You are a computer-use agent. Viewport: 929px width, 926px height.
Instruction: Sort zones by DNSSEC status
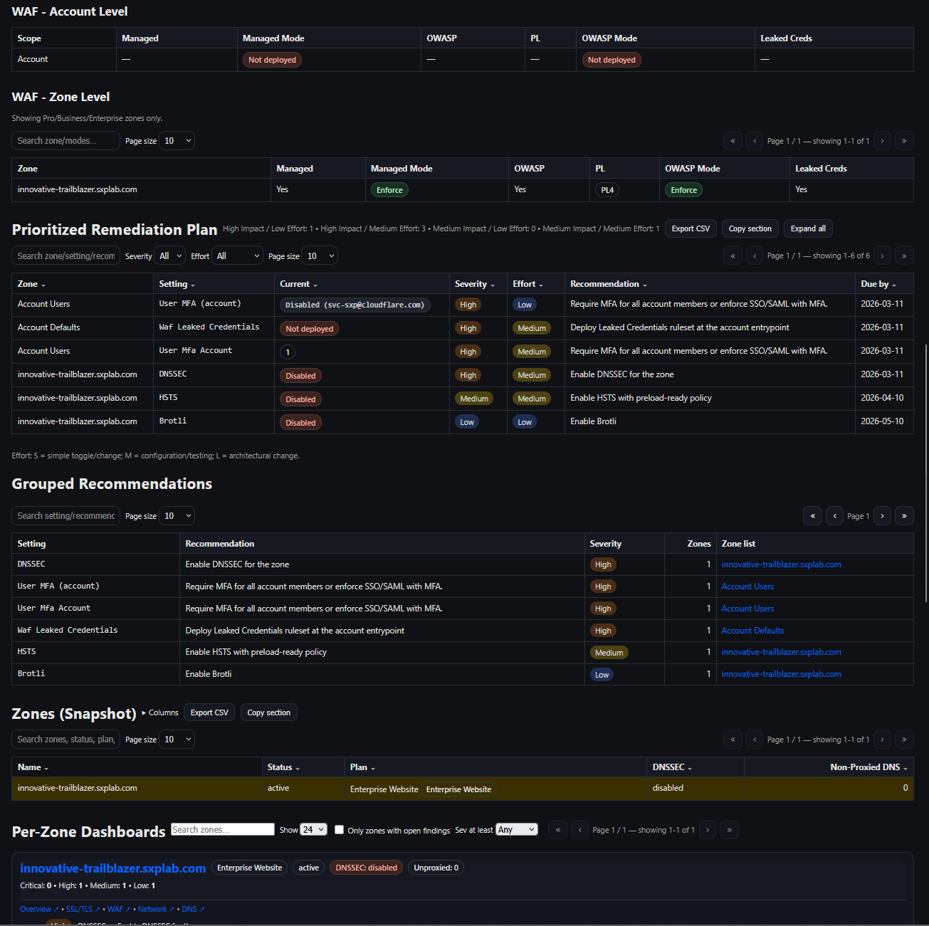(671, 767)
